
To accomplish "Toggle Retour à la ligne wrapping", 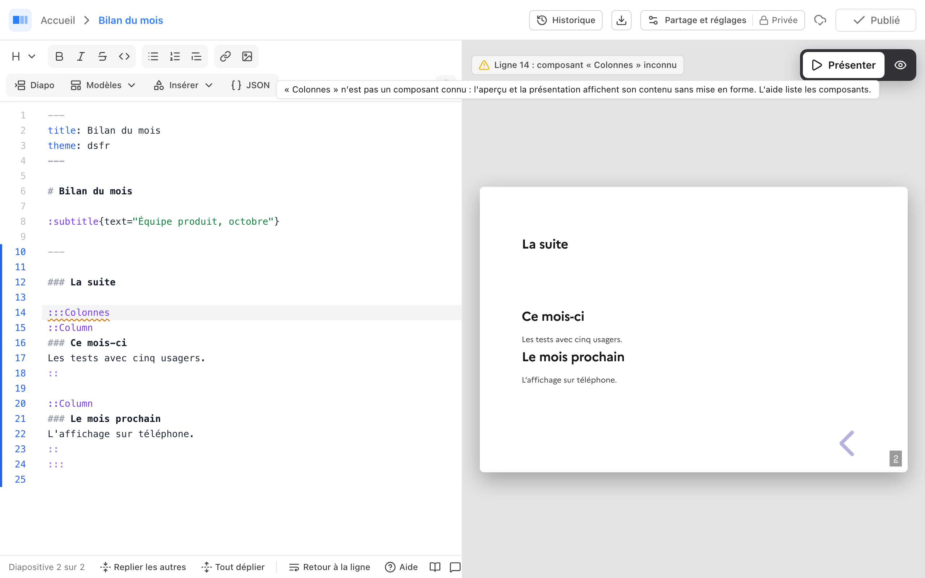I will click(330, 567).
